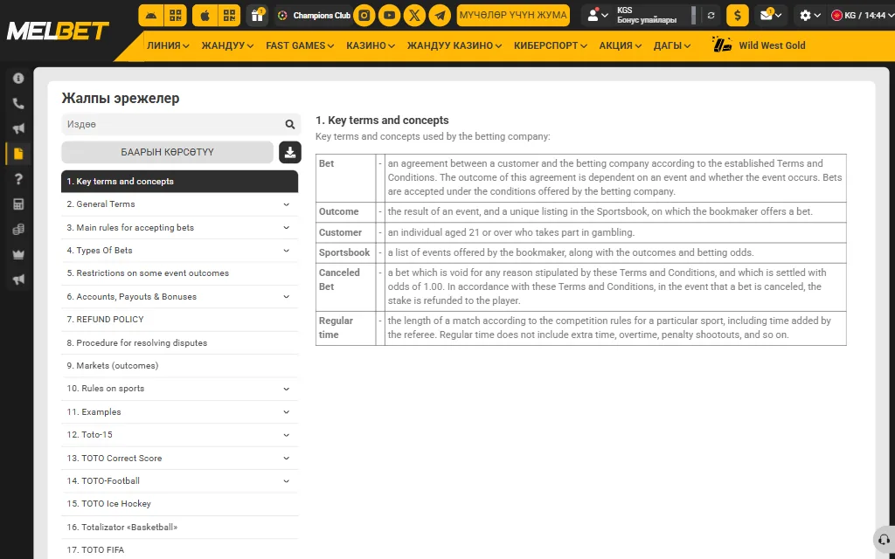Screen dimensions: 895x559
Task: Open the Telegram channel icon
Action: pos(440,16)
